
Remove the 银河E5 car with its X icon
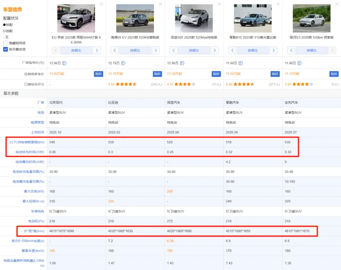(337, 4)
